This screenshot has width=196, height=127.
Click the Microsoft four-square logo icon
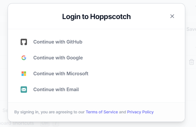[24, 74]
